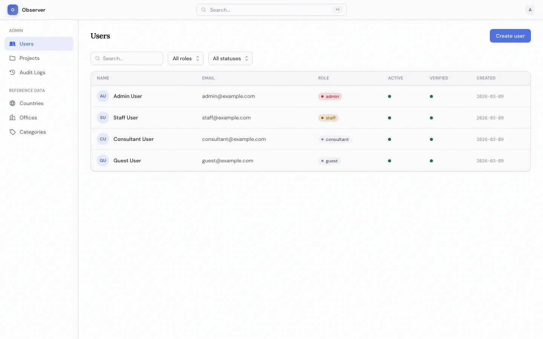Image resolution: width=543 pixels, height=339 pixels.
Task: Click the staff role badge
Action: (328, 118)
